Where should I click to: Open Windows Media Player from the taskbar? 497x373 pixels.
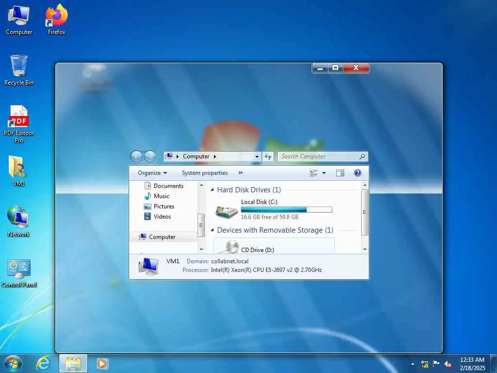pyautogui.click(x=102, y=363)
